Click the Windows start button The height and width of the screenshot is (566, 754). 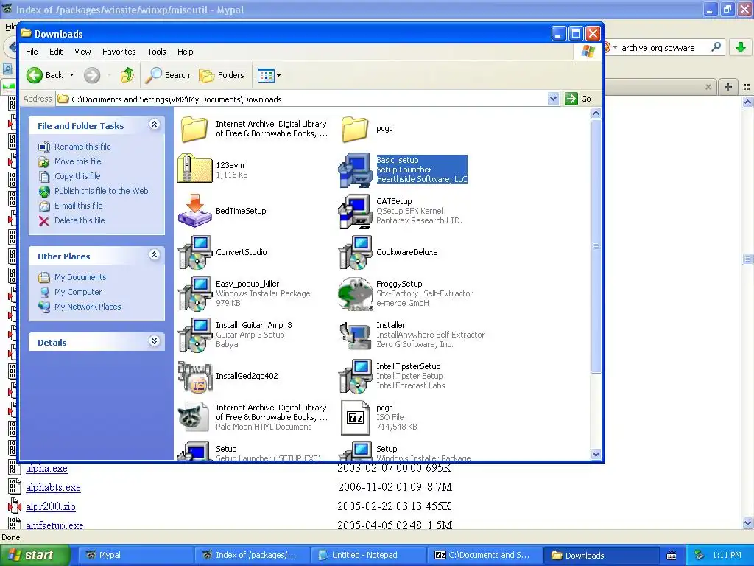pyautogui.click(x=35, y=555)
